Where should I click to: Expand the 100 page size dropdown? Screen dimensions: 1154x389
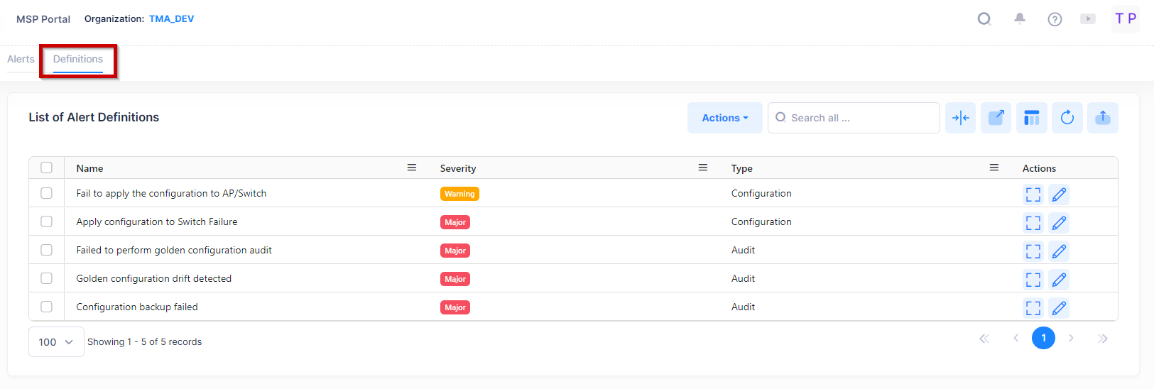click(x=56, y=342)
